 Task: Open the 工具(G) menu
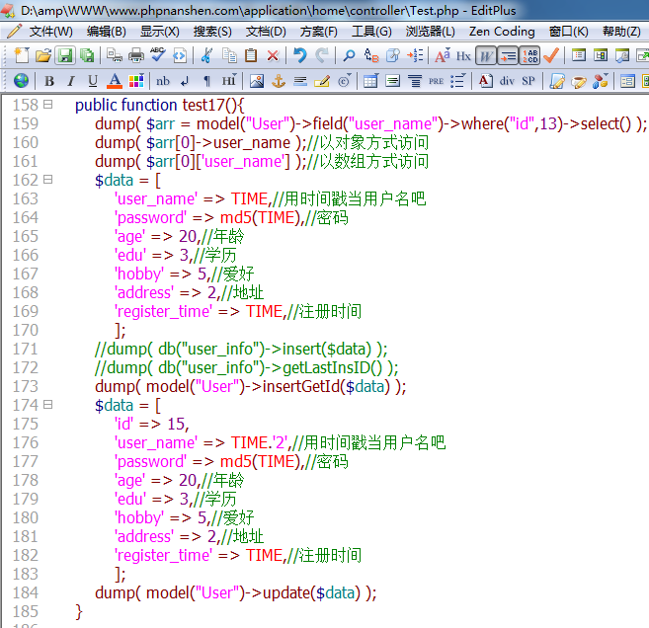click(371, 32)
